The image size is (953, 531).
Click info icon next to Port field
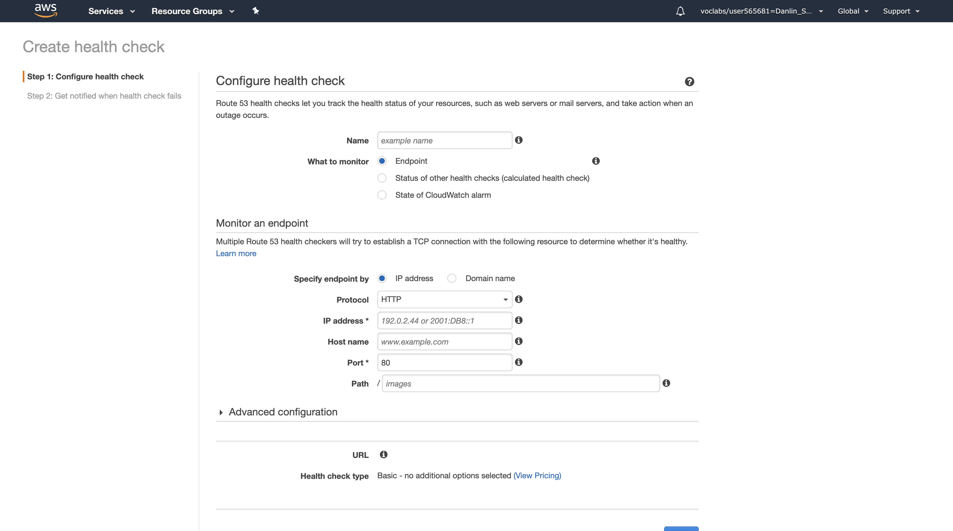519,362
